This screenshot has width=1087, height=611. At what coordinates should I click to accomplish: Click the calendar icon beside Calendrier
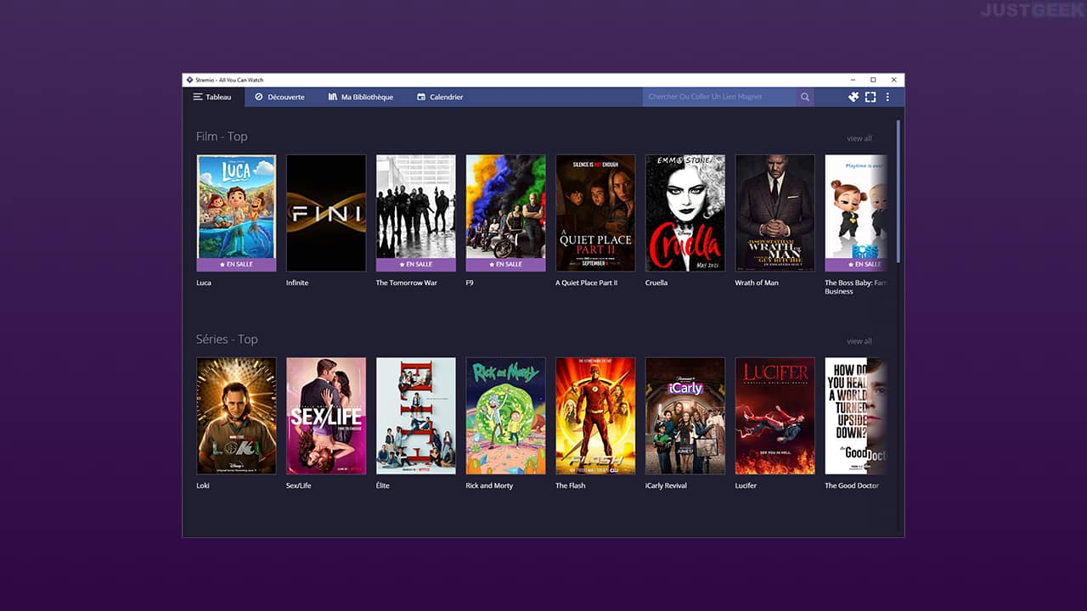pyautogui.click(x=421, y=97)
